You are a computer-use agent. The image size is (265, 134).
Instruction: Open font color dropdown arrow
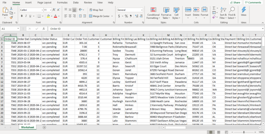click(59, 16)
